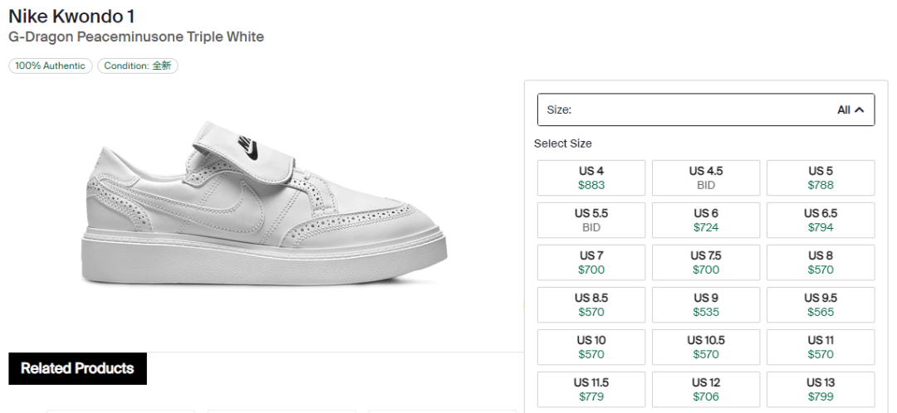Select size US 12 at $706
The height and width of the screenshot is (413, 897).
coord(705,389)
